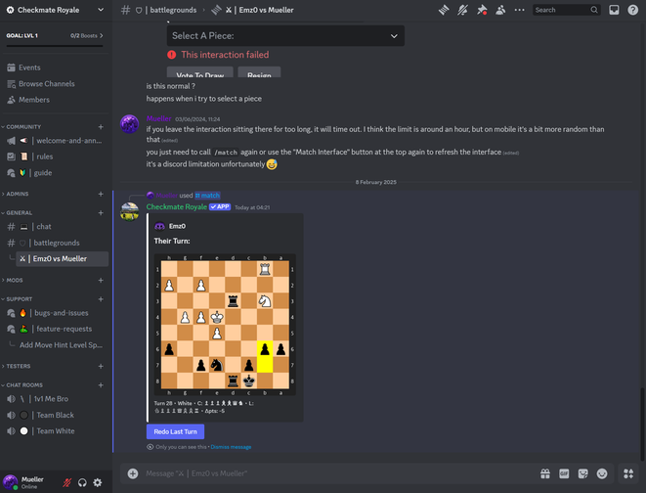646x493 pixels.
Task: Open gift Nitro icon
Action: pyautogui.click(x=545, y=473)
